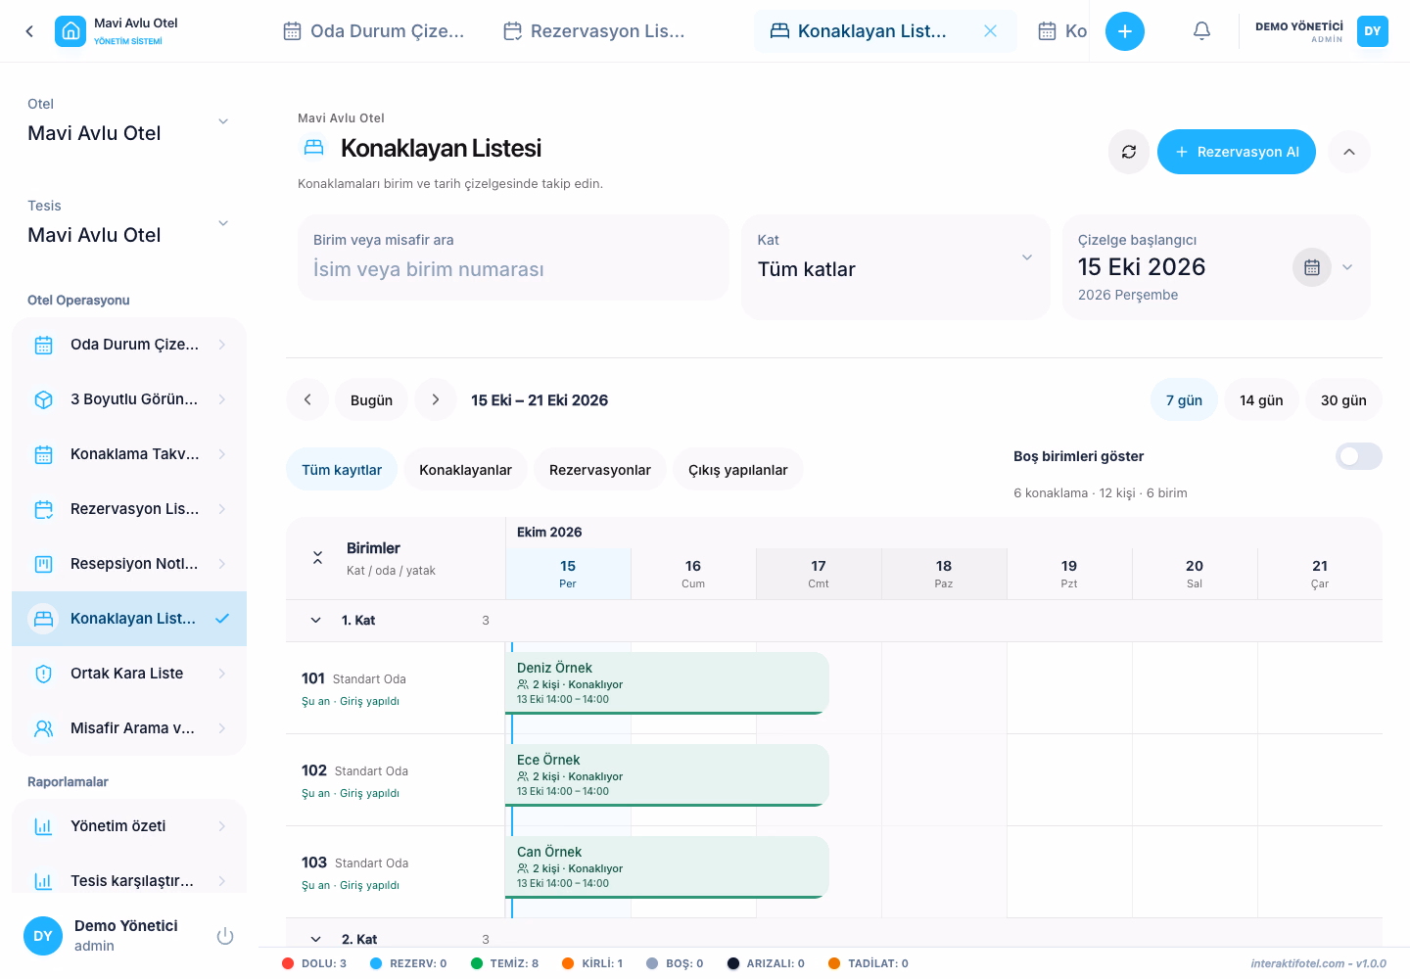Switch to 14 gün view

pos(1261,399)
